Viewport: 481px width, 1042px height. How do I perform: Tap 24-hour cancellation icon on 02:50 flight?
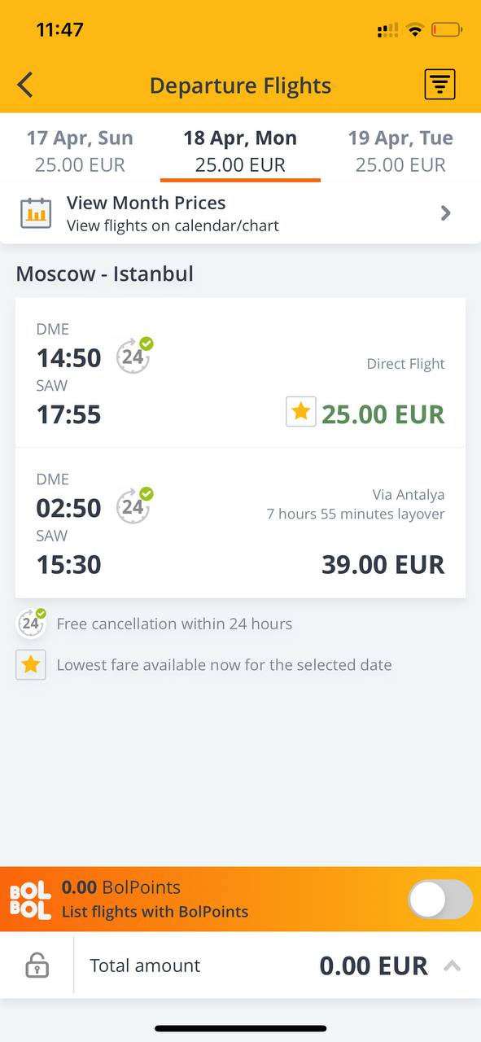pos(134,506)
